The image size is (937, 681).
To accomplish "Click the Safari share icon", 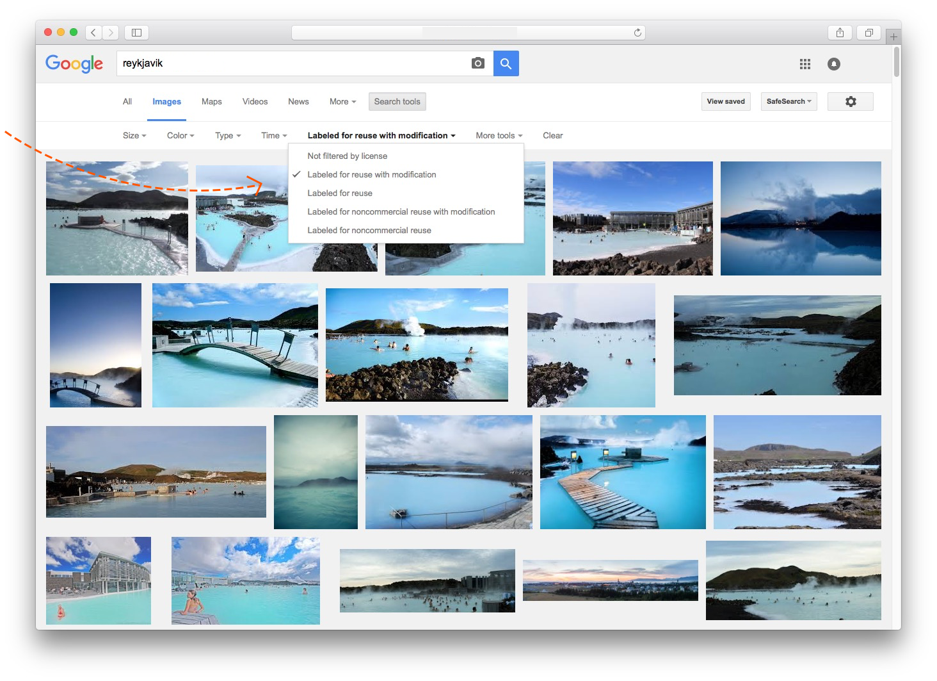I will point(840,33).
